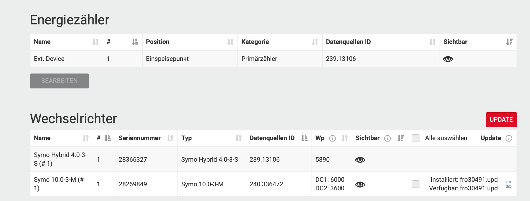Check the Alle auswählen checkbox
Screen dimensions: 530x201
pos(415,138)
